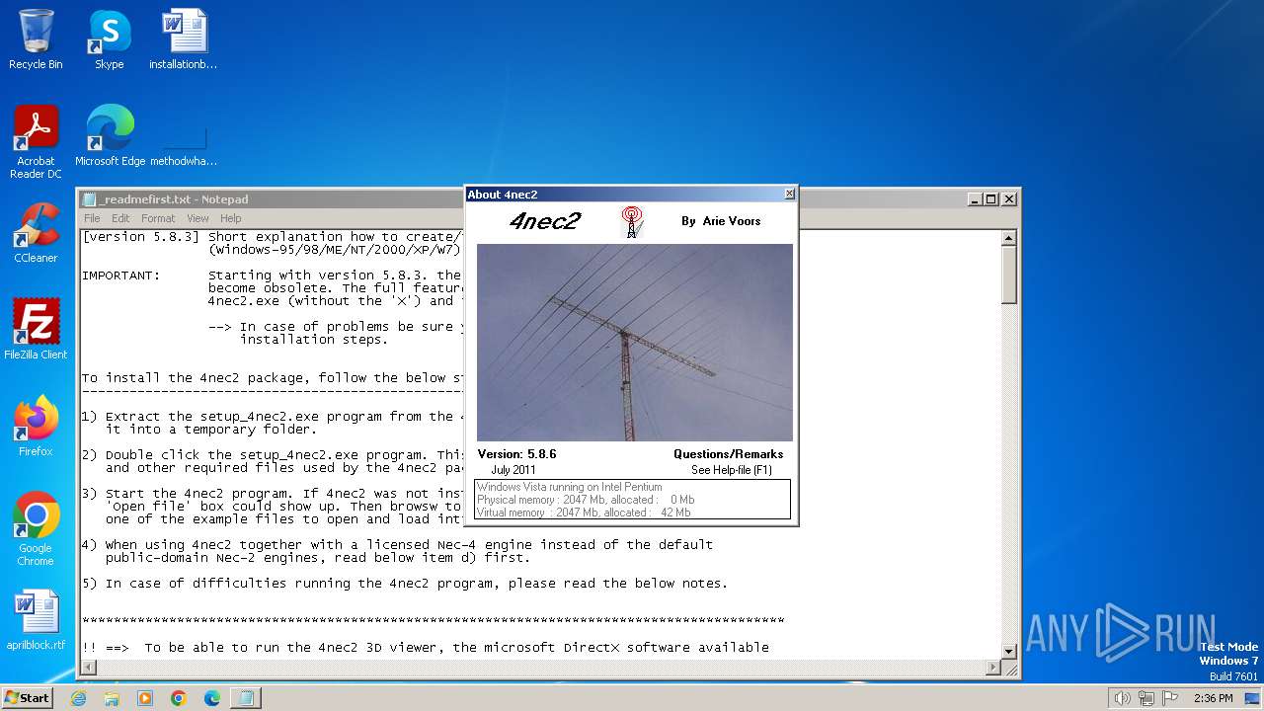Click Notepad vertical scrollbar up arrow
1264x711 pixels.
(1008, 238)
